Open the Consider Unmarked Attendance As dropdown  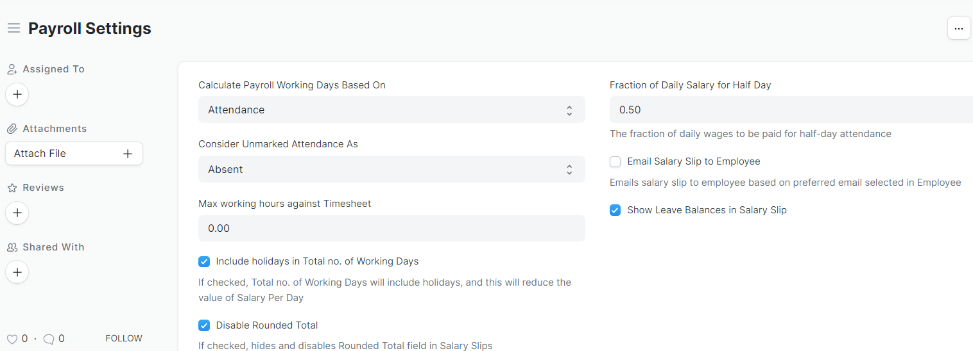392,169
